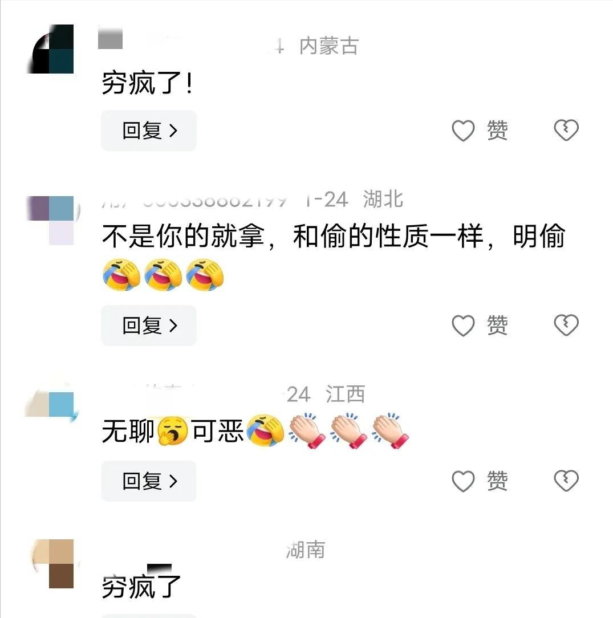This screenshot has width=613, height=618.
Task: Expand replies under the 无聊可恶 comment
Action: click(149, 481)
